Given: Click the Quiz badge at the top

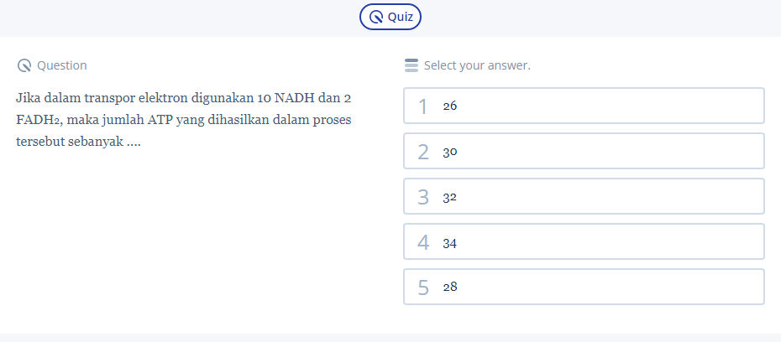Looking at the screenshot, I should coord(390,16).
